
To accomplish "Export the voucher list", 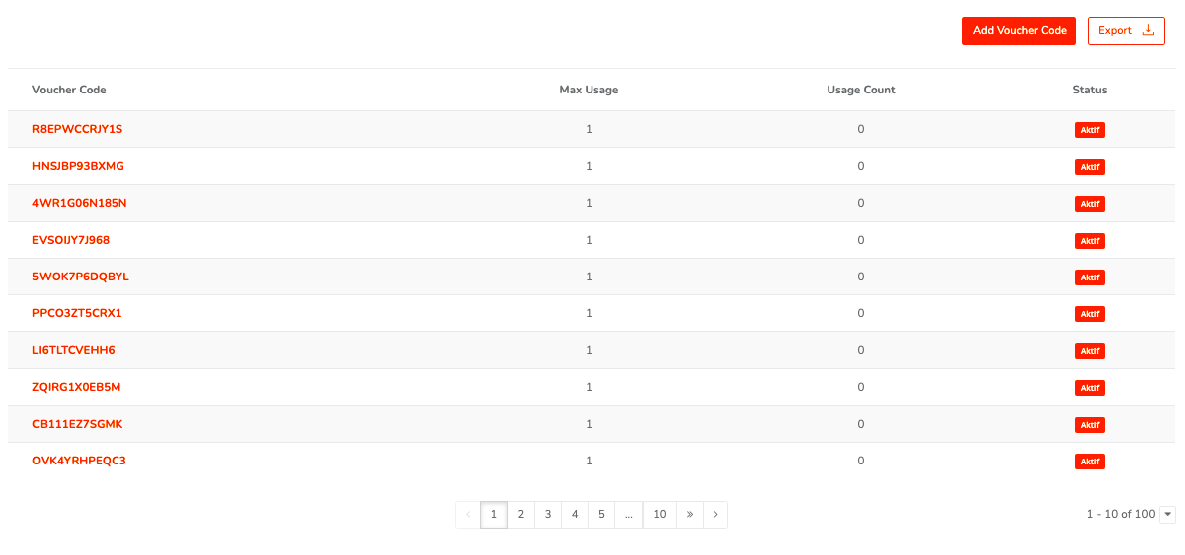I will pos(1126,30).
